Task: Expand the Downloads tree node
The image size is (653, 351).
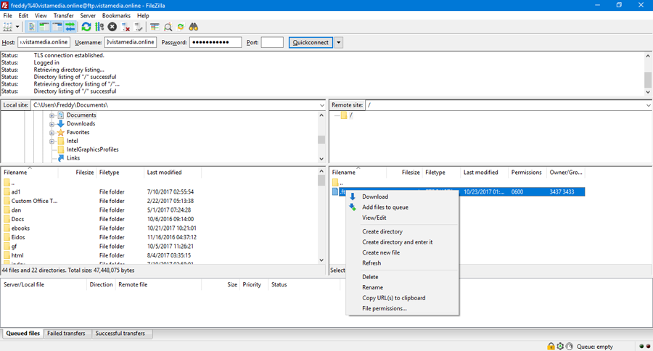Action: coord(52,124)
